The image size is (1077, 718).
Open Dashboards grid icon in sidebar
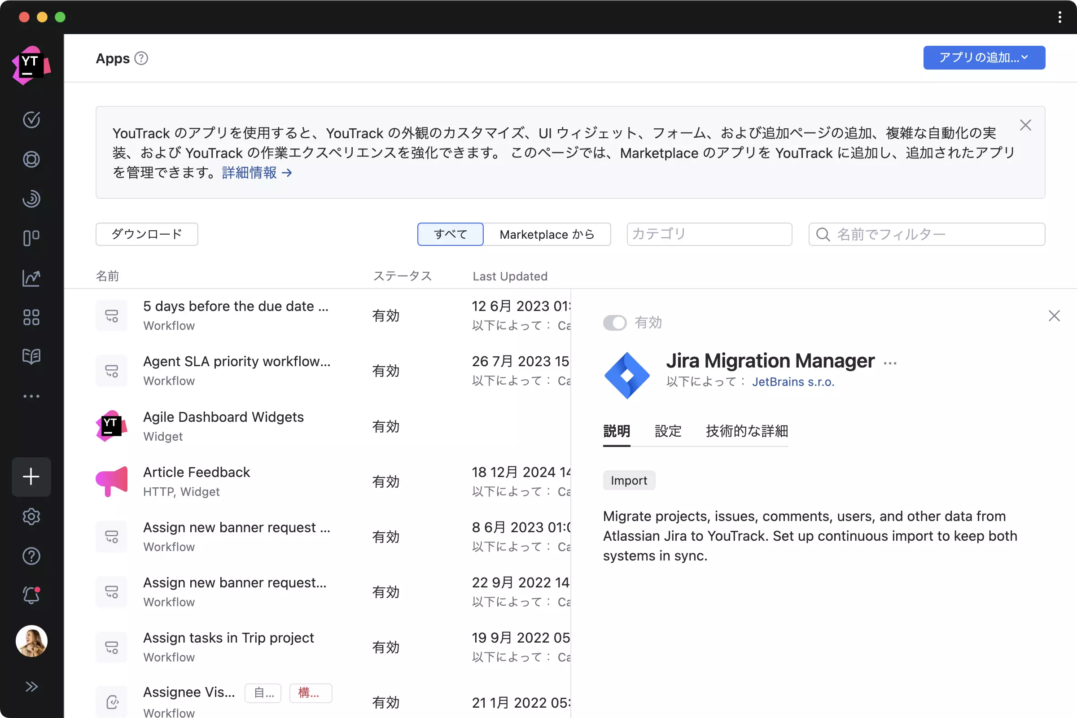[x=31, y=317]
